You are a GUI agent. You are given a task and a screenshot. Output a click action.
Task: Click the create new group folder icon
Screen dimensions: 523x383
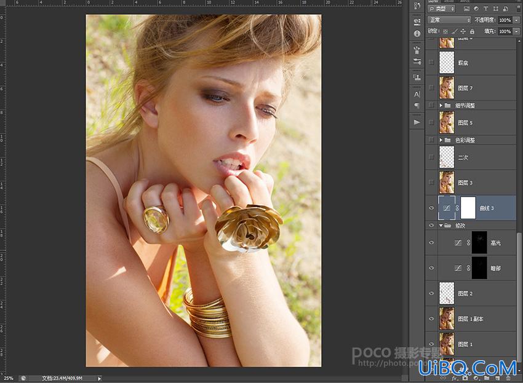[x=487, y=378]
